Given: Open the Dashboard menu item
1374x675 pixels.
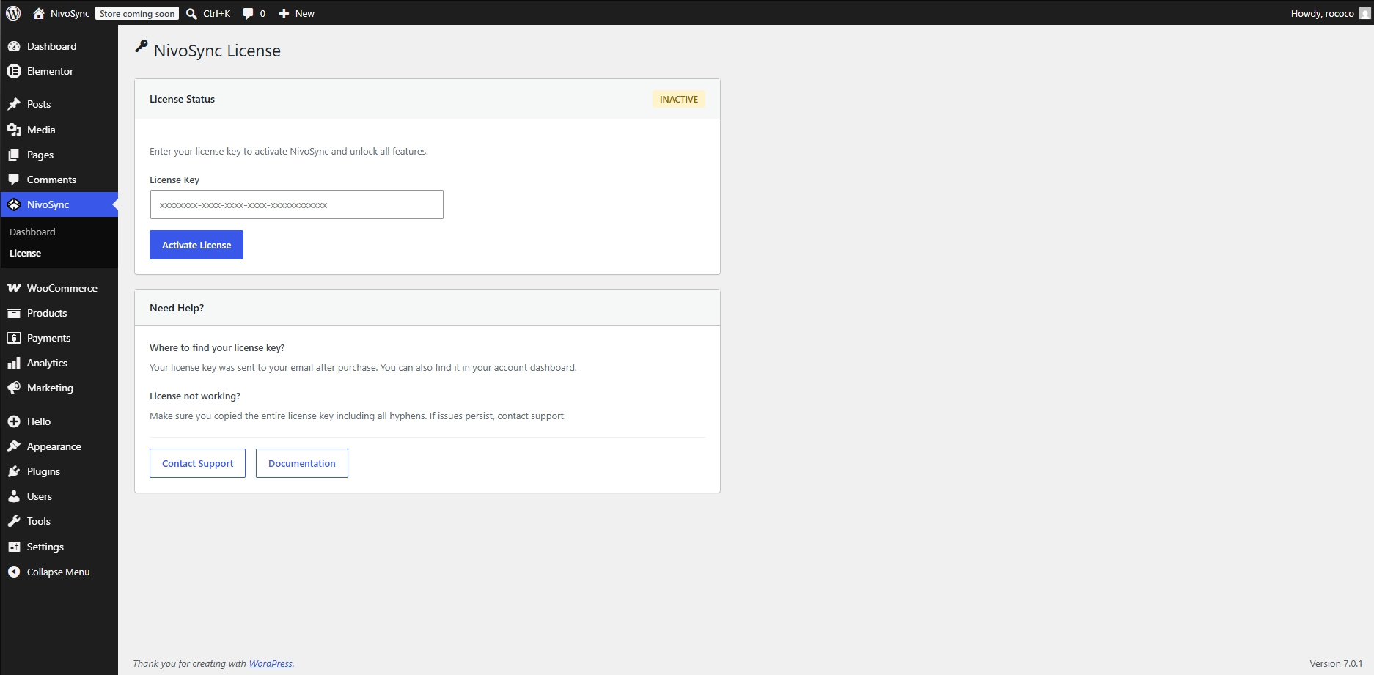Looking at the screenshot, I should (59, 46).
